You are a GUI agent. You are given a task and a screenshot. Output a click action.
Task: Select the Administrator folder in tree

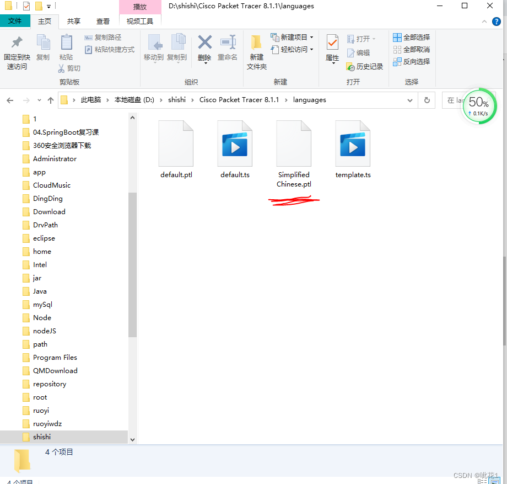(x=55, y=159)
